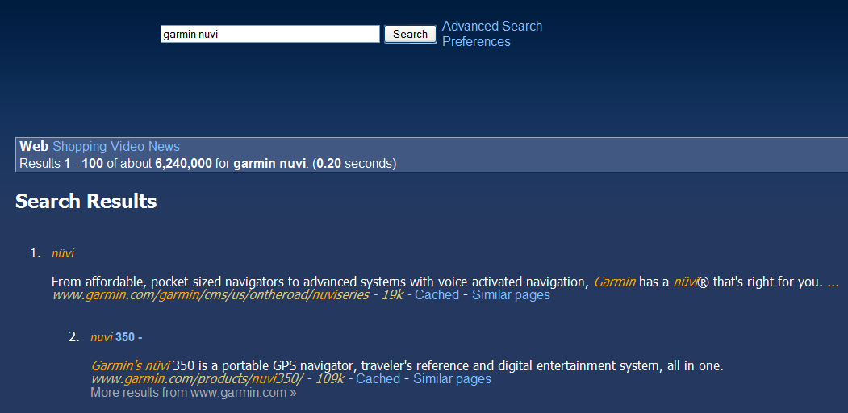
Task: Click the ellipsis ending the first result snippet
Action: tap(833, 282)
